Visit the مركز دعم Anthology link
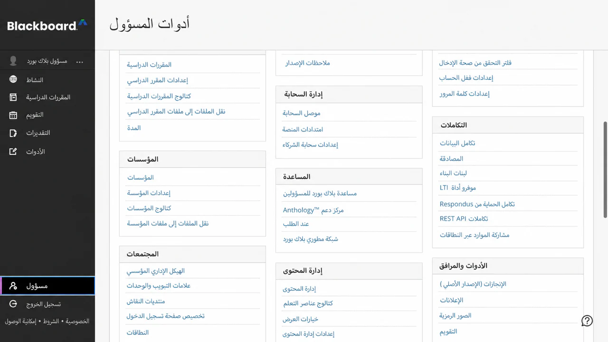 coord(313,210)
